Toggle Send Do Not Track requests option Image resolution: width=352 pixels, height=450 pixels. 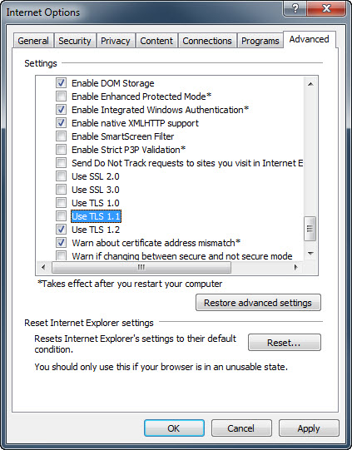pyautogui.click(x=61, y=163)
